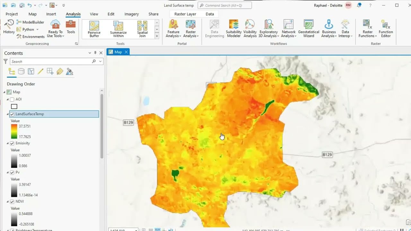Select List By Snapping view

click(x=50, y=72)
